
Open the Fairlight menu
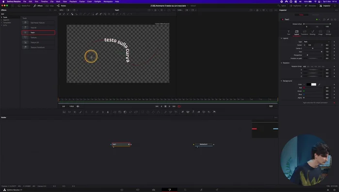coord(97,1)
